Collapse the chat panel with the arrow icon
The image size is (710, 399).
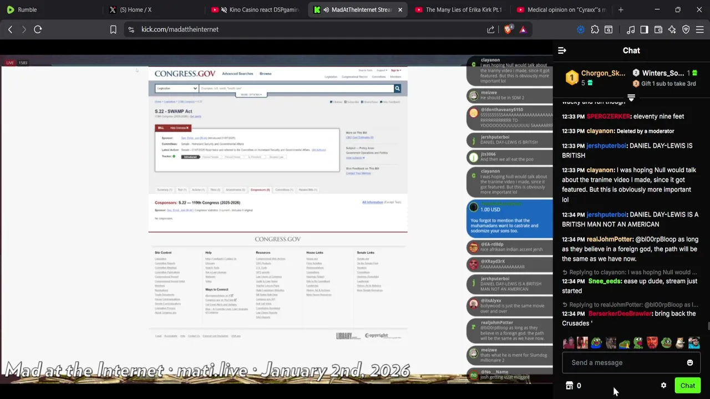562,50
